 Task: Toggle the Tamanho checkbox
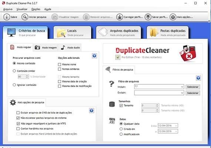coord(121,105)
